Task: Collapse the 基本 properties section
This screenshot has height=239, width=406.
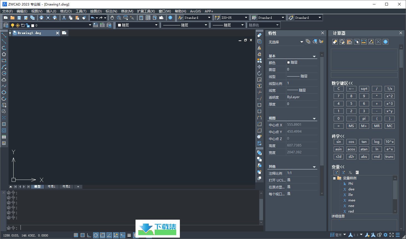Action: [314, 56]
